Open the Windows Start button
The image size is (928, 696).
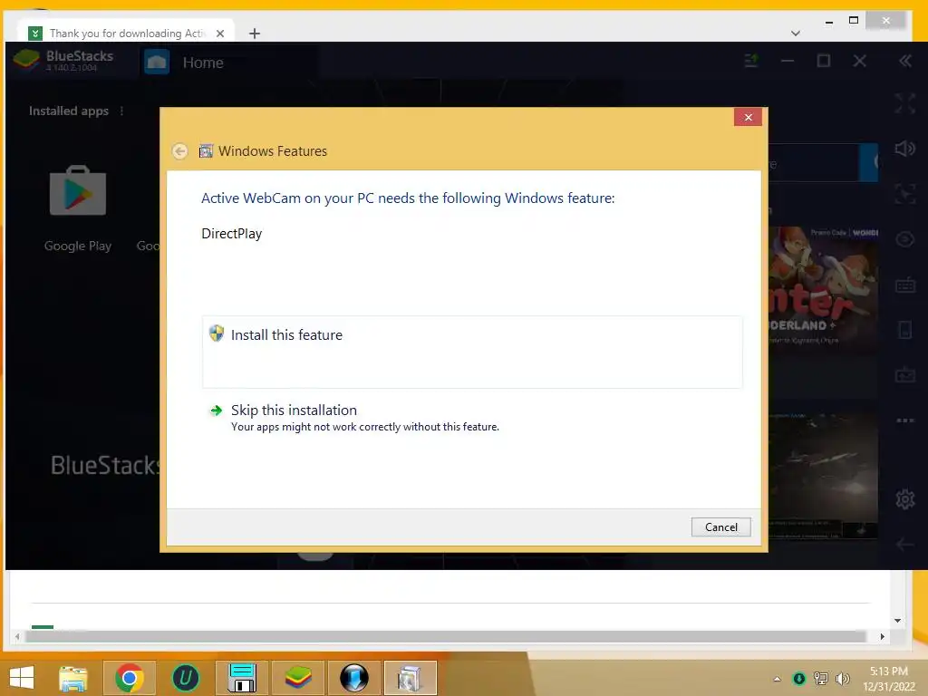[22, 678]
